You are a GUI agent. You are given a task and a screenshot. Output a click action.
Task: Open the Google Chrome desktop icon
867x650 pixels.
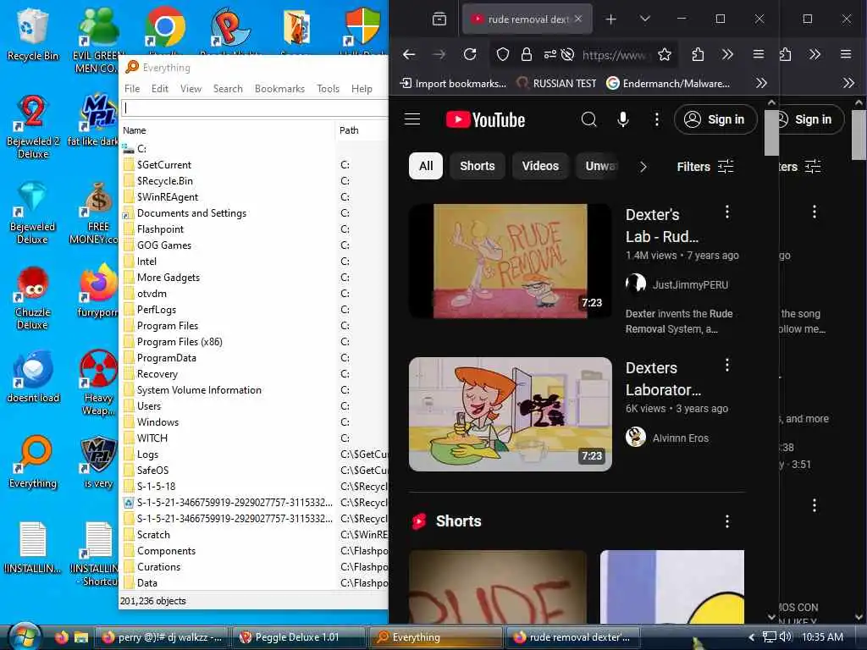coord(164,28)
